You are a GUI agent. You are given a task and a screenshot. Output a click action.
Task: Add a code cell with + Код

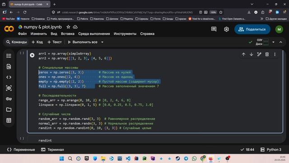point(37,42)
